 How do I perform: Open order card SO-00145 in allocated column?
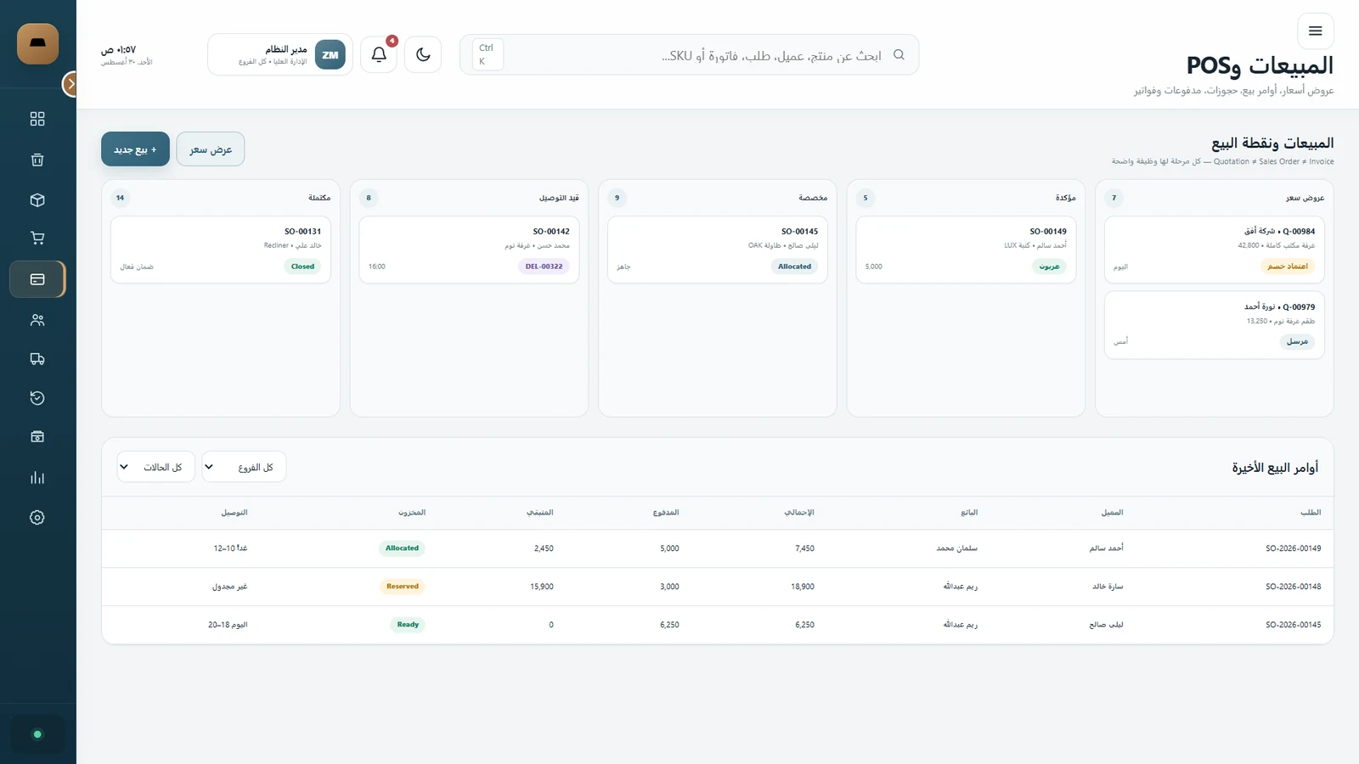[x=718, y=250]
